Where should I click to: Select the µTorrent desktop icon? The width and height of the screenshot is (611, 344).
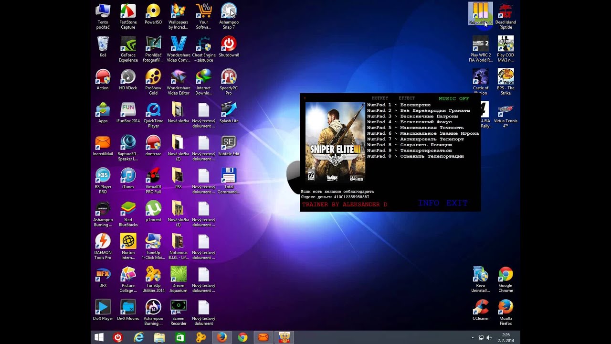click(153, 211)
